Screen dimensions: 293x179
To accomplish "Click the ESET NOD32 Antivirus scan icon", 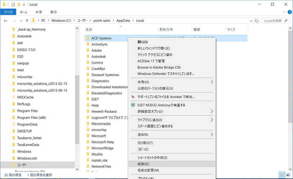I will coord(133,105).
